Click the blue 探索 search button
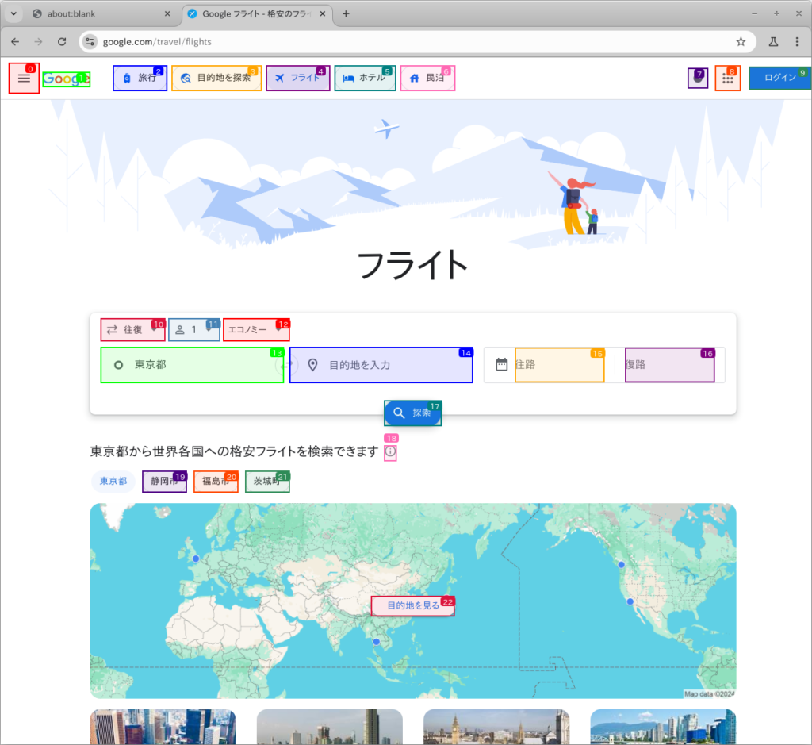812x745 pixels. (412, 413)
